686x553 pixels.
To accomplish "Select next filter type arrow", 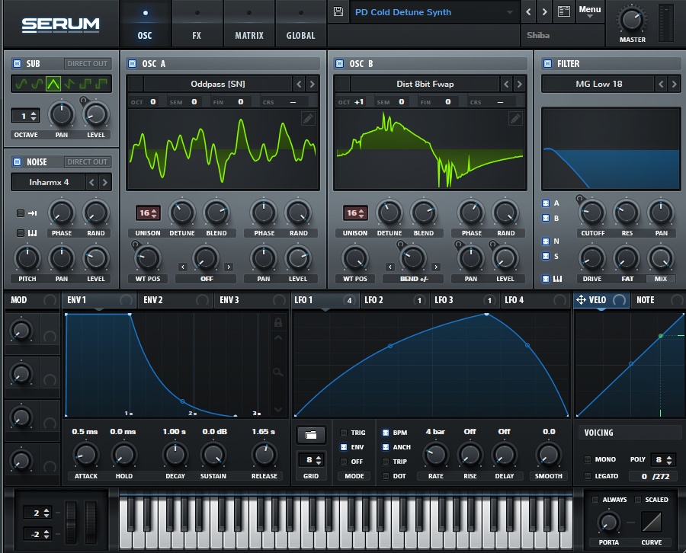I will [675, 84].
